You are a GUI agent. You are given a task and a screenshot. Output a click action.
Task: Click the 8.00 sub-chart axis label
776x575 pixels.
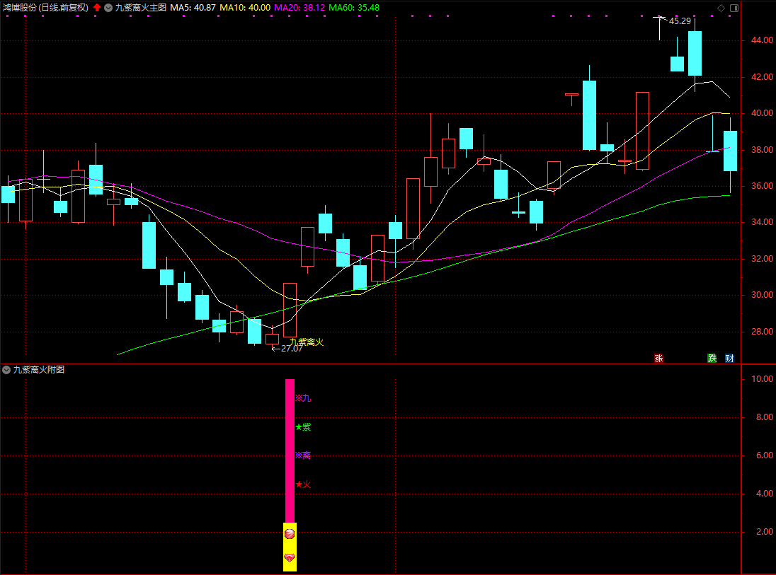coord(765,417)
